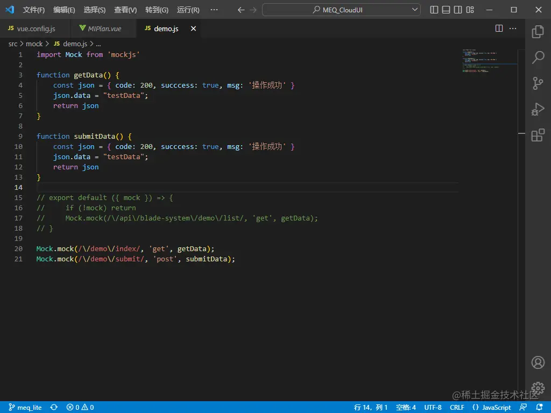Click the meq_lite branch in status bar
551x413 pixels.
[x=25, y=408]
